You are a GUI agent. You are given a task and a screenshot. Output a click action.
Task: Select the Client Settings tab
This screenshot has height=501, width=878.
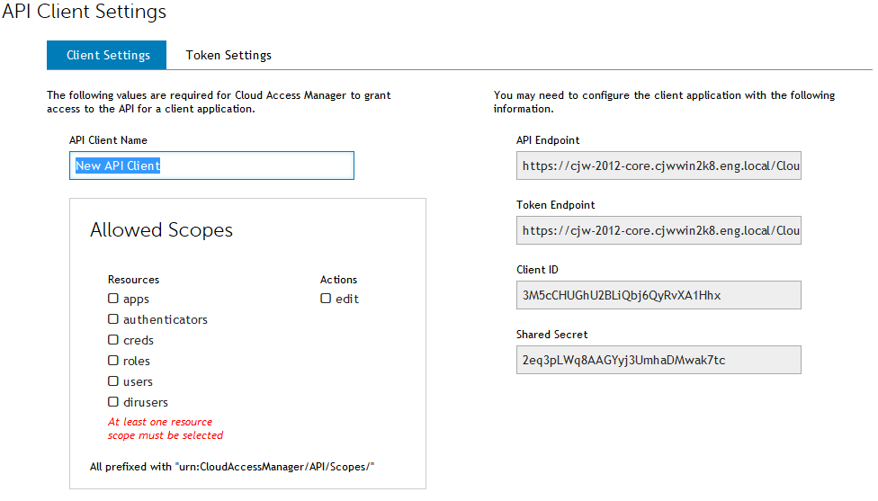click(x=107, y=55)
